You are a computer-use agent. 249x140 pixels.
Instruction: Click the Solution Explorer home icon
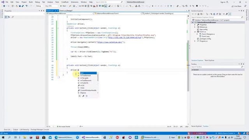tap(198, 14)
